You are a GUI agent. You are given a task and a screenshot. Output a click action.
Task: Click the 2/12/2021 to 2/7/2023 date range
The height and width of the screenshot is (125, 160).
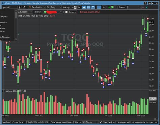pos(38,122)
